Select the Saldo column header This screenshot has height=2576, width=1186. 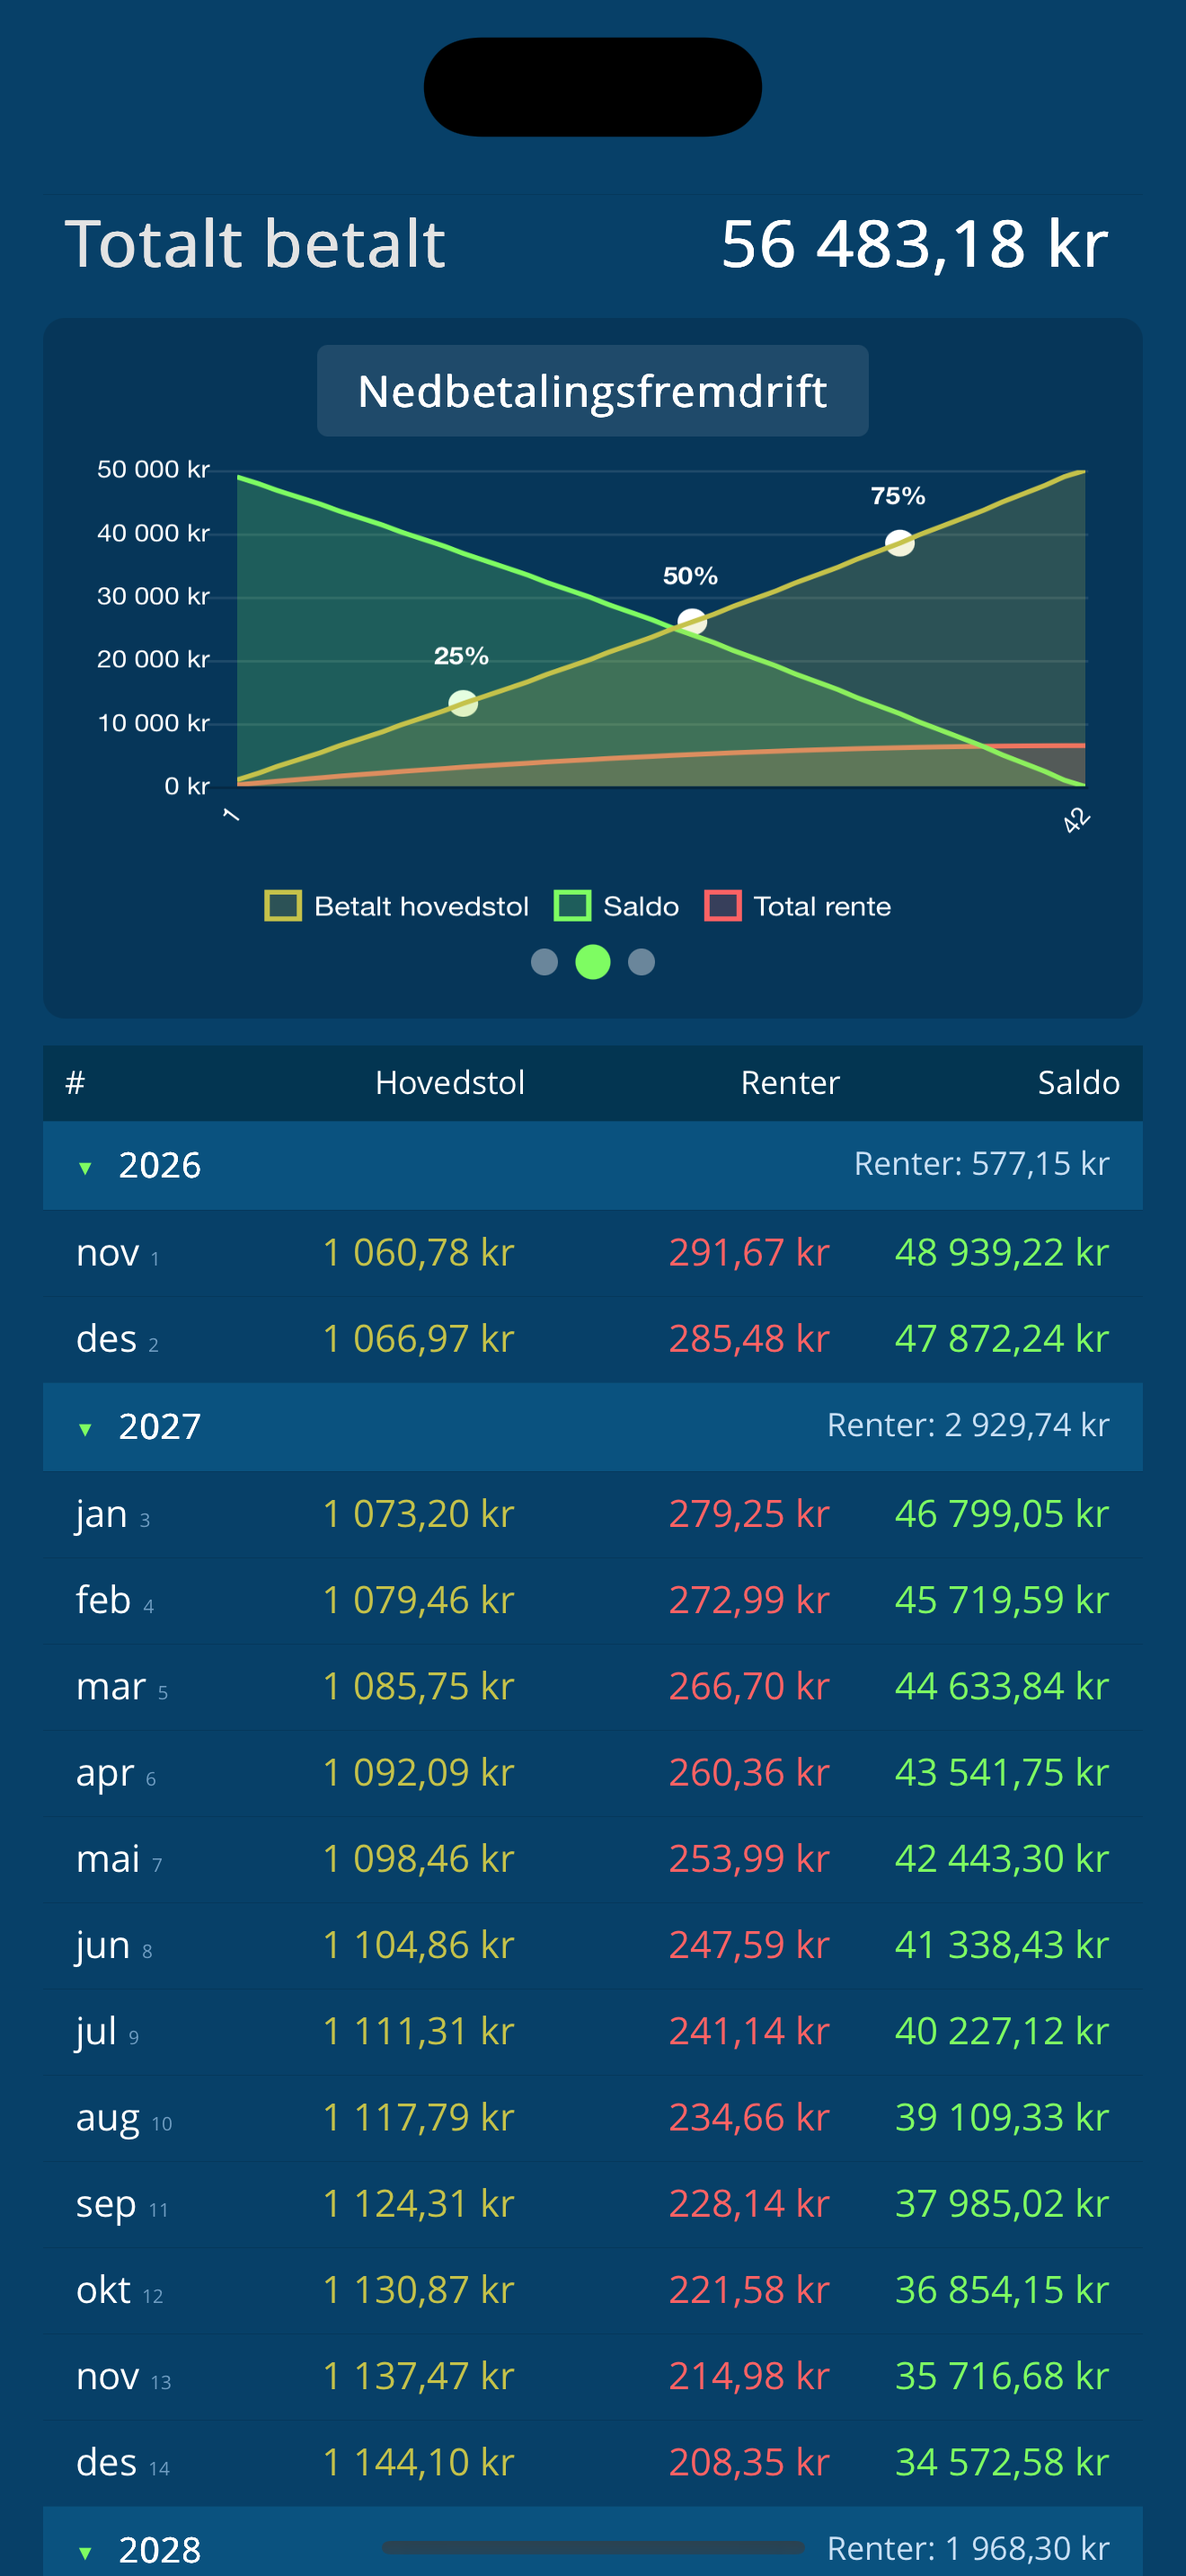click(x=1078, y=1083)
